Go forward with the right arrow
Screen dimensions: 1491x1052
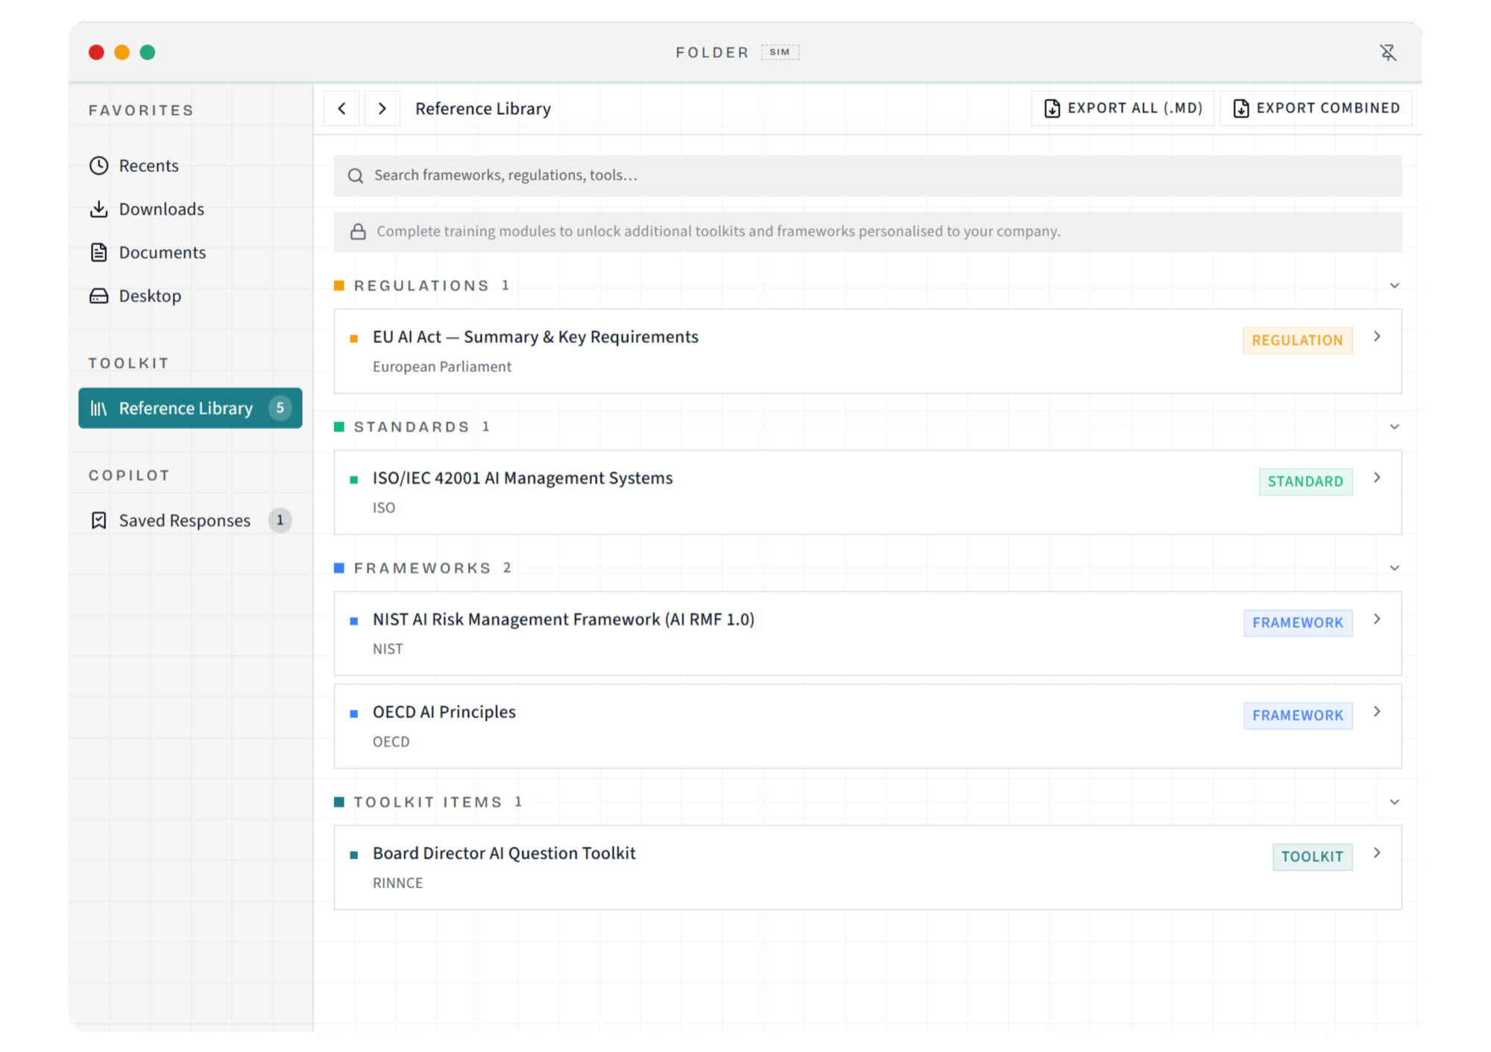382,109
